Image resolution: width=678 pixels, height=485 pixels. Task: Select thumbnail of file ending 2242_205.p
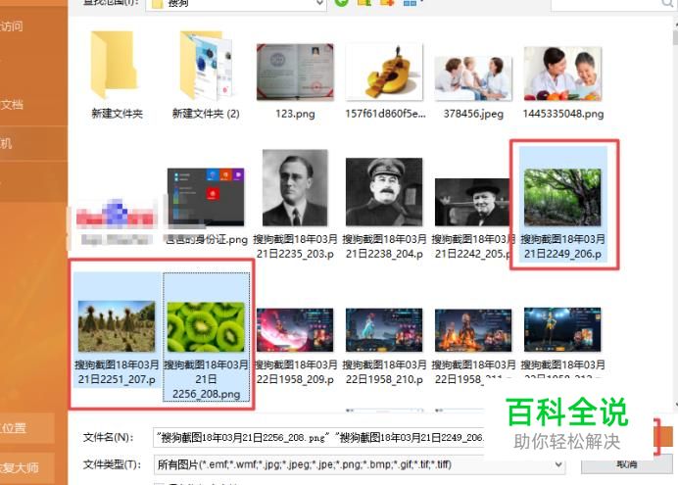coord(472,202)
